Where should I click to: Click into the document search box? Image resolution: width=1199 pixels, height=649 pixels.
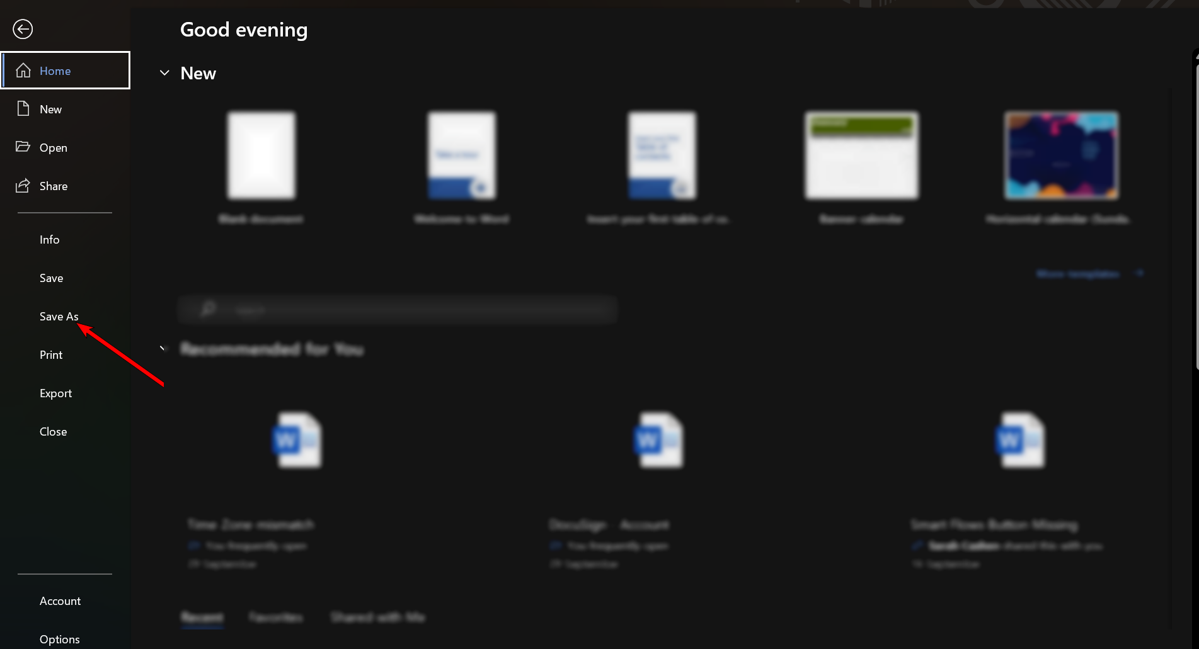pyautogui.click(x=397, y=310)
